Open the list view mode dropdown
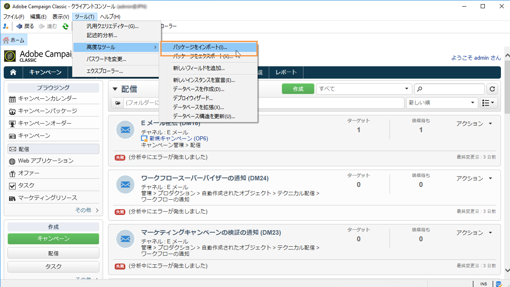Viewport: 510px width, 287px height. [x=489, y=103]
